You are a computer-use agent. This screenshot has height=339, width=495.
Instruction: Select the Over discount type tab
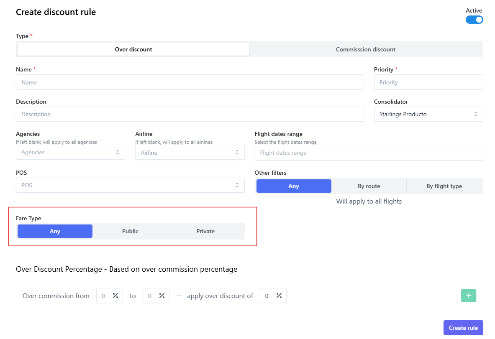tap(133, 49)
